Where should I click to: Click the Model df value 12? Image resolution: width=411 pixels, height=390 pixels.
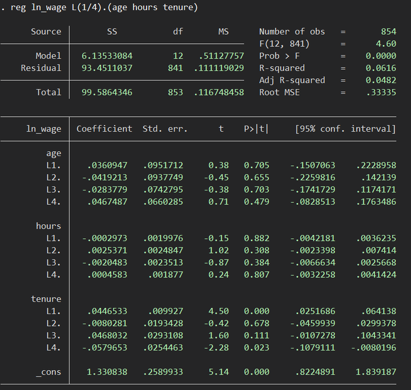point(178,56)
